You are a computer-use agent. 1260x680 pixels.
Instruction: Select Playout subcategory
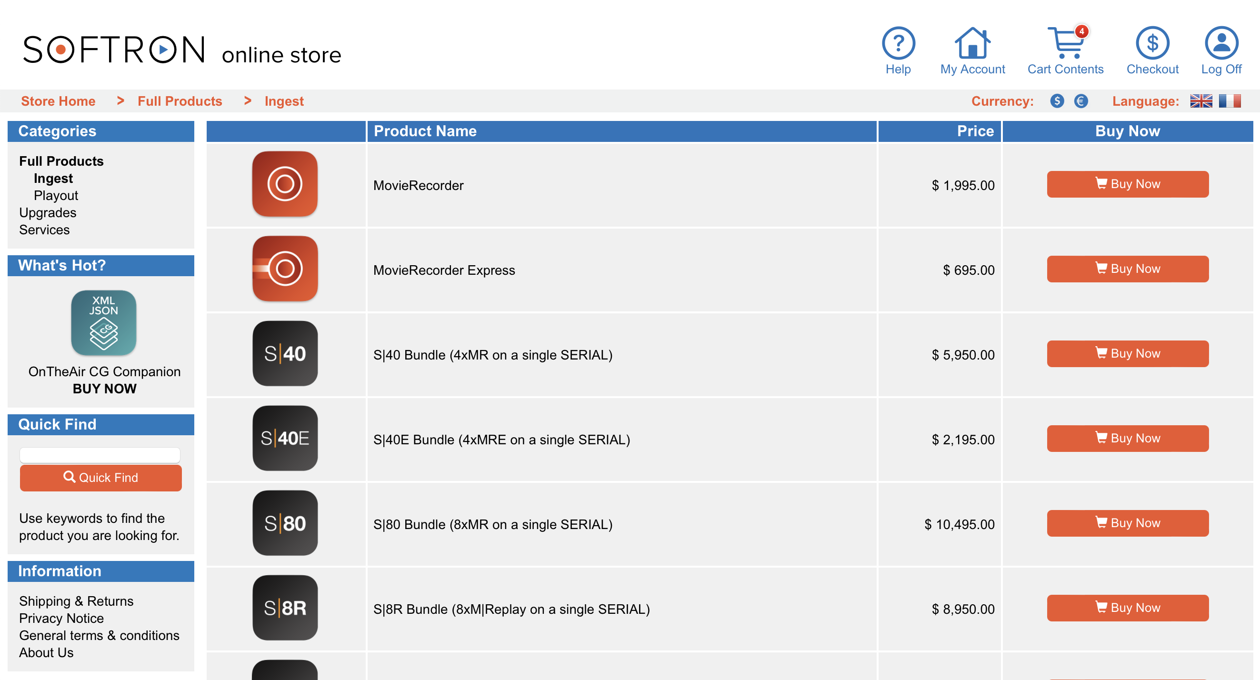point(56,195)
